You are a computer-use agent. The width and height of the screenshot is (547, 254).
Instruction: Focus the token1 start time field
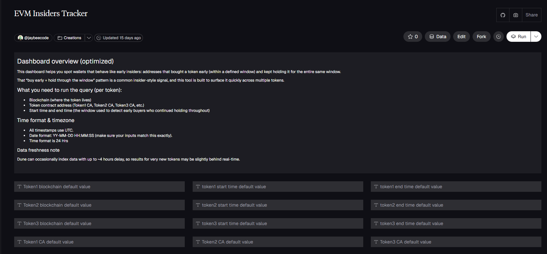(278, 187)
